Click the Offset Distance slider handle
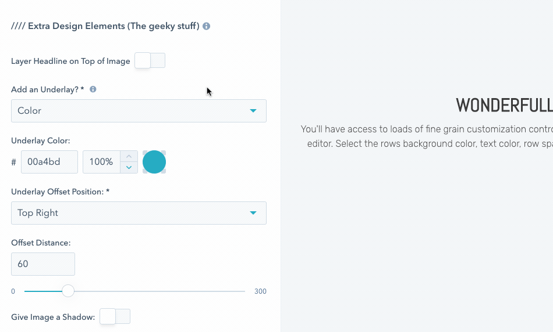Screen dimensions: 553x332 [68, 291]
